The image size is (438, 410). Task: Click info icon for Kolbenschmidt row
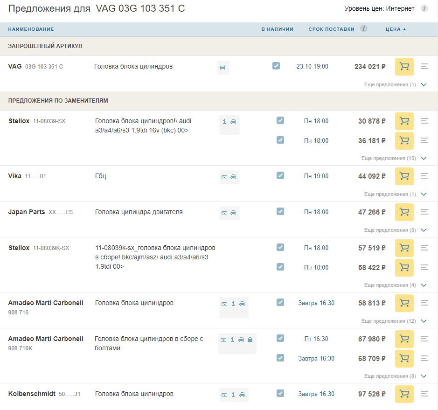point(233,395)
